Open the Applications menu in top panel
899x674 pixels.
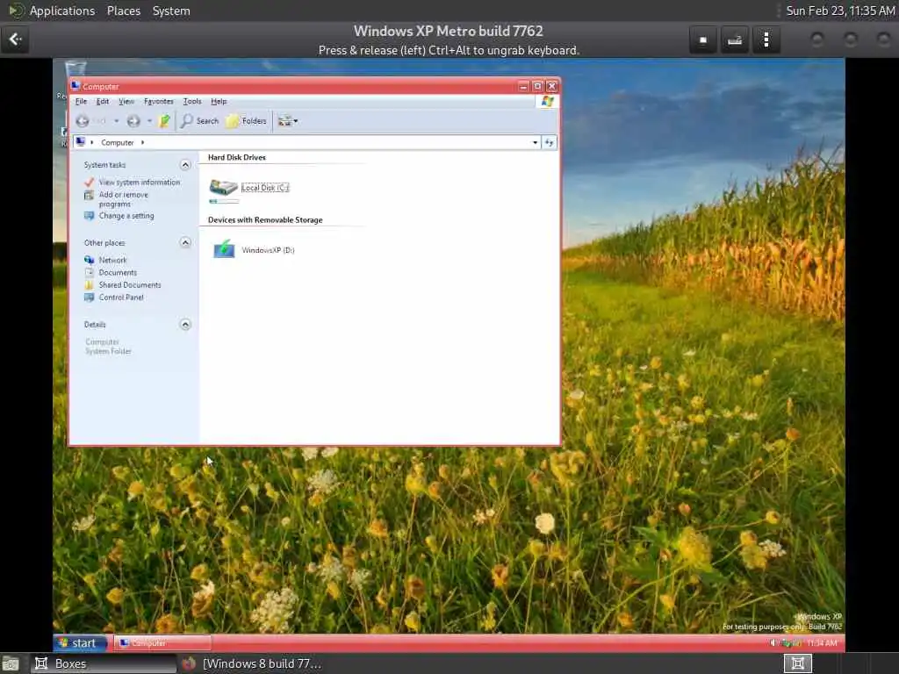pyautogui.click(x=62, y=11)
